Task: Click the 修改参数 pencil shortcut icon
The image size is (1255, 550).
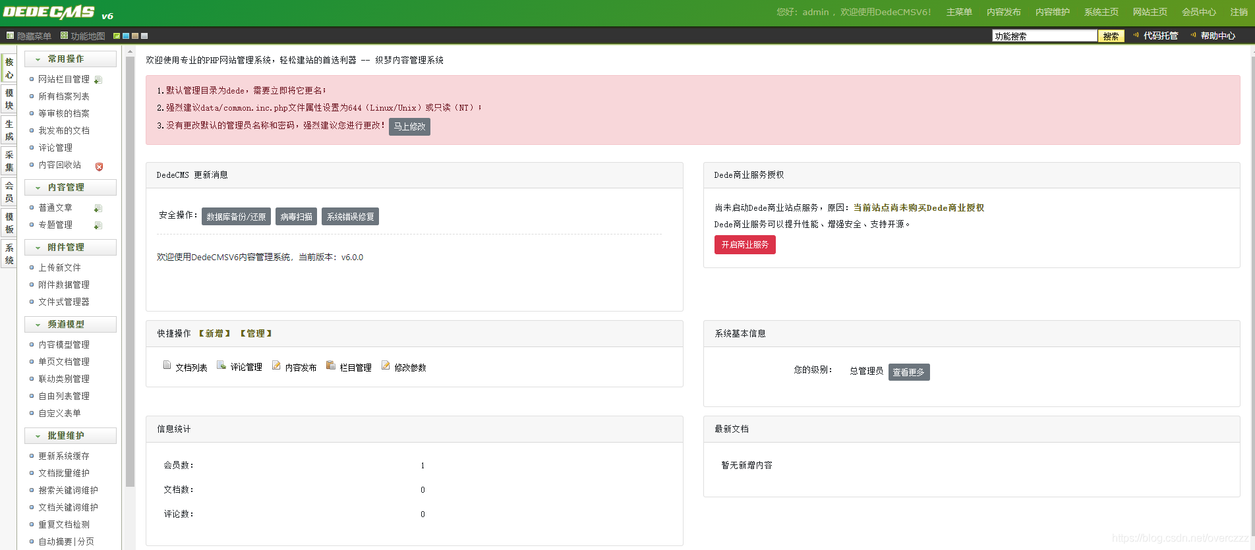Action: tap(386, 366)
